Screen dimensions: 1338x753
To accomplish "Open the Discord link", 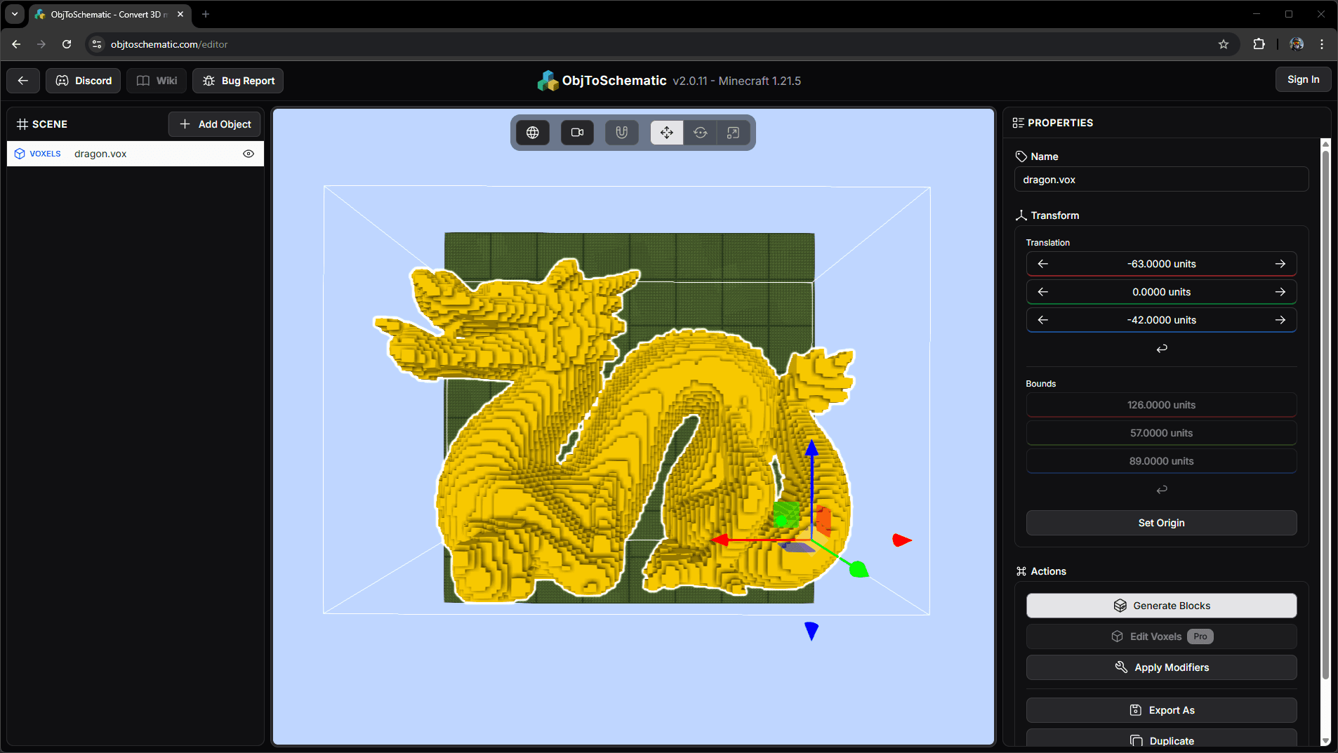I will [84, 81].
